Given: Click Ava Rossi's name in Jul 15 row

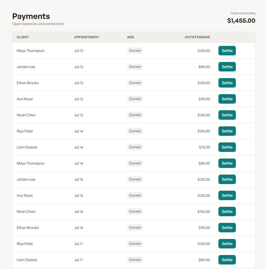Looking at the screenshot, I should 25,195.
